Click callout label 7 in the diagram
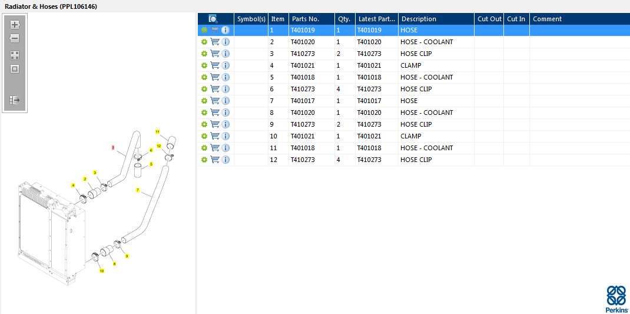This screenshot has width=630, height=314. (138, 190)
